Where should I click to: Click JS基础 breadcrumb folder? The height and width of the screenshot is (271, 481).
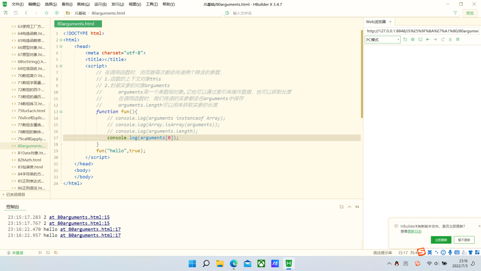[80, 13]
